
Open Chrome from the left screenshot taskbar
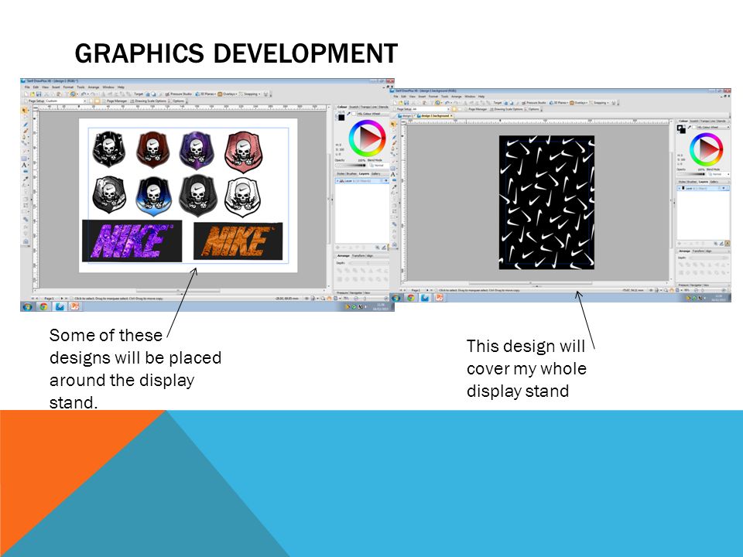(x=43, y=306)
